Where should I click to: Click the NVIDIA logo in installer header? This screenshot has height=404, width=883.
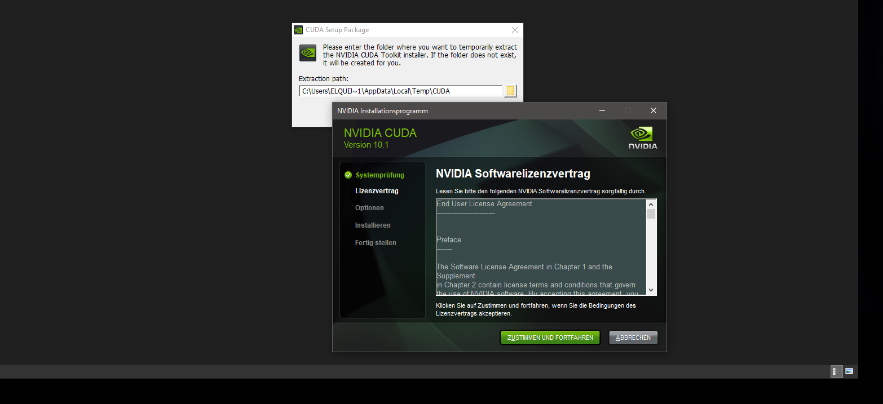[643, 138]
